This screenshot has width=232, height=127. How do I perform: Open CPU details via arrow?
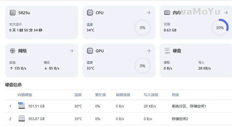tap(149, 13)
